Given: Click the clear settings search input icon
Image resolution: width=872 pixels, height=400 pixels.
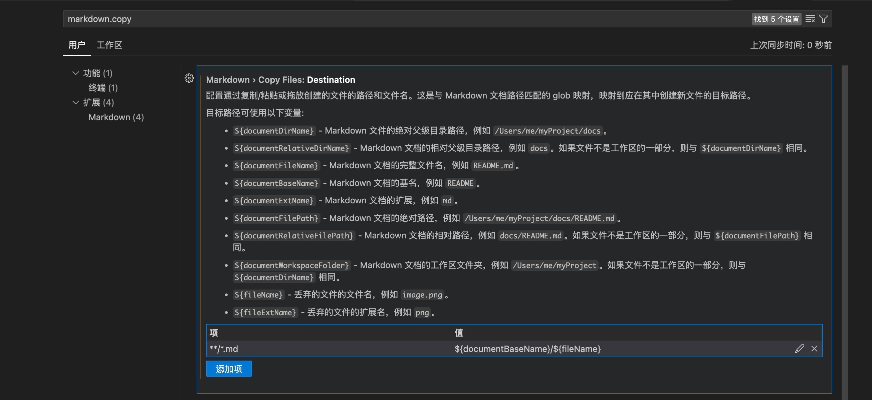Looking at the screenshot, I should click(810, 19).
